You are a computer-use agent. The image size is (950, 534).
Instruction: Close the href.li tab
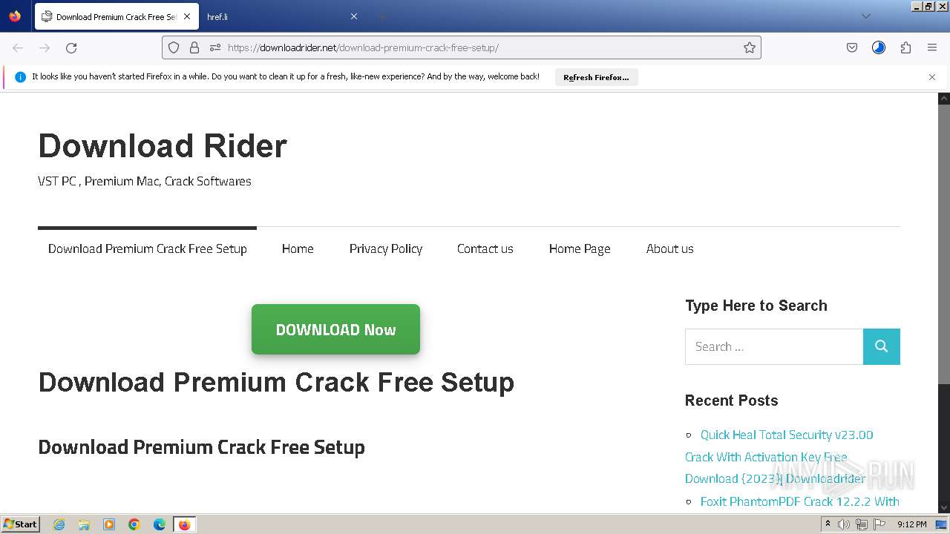[354, 16]
